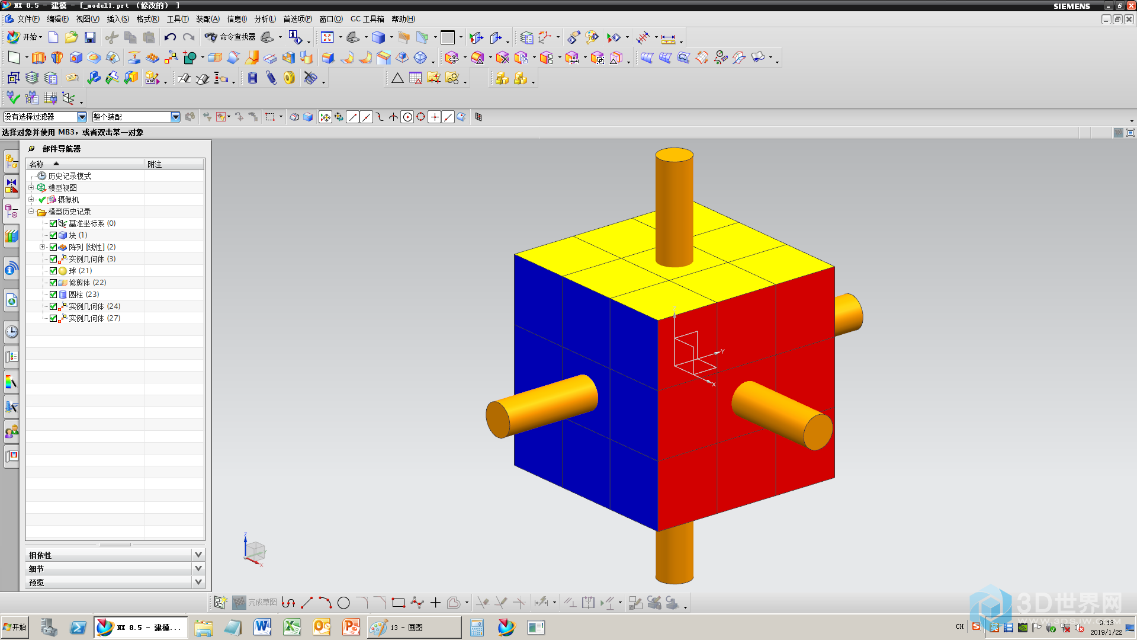Click the New file icon
1137x640 pixels.
pos(53,37)
